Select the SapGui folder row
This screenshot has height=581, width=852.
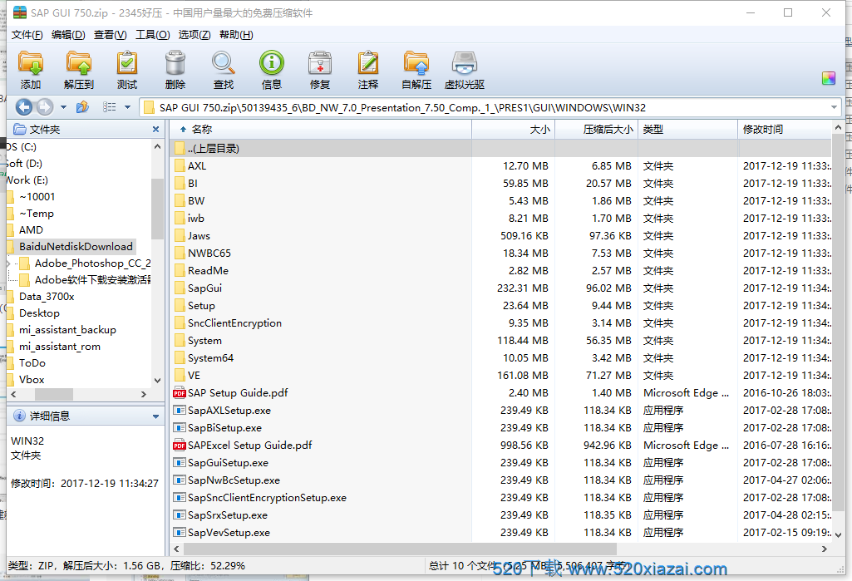(x=501, y=288)
